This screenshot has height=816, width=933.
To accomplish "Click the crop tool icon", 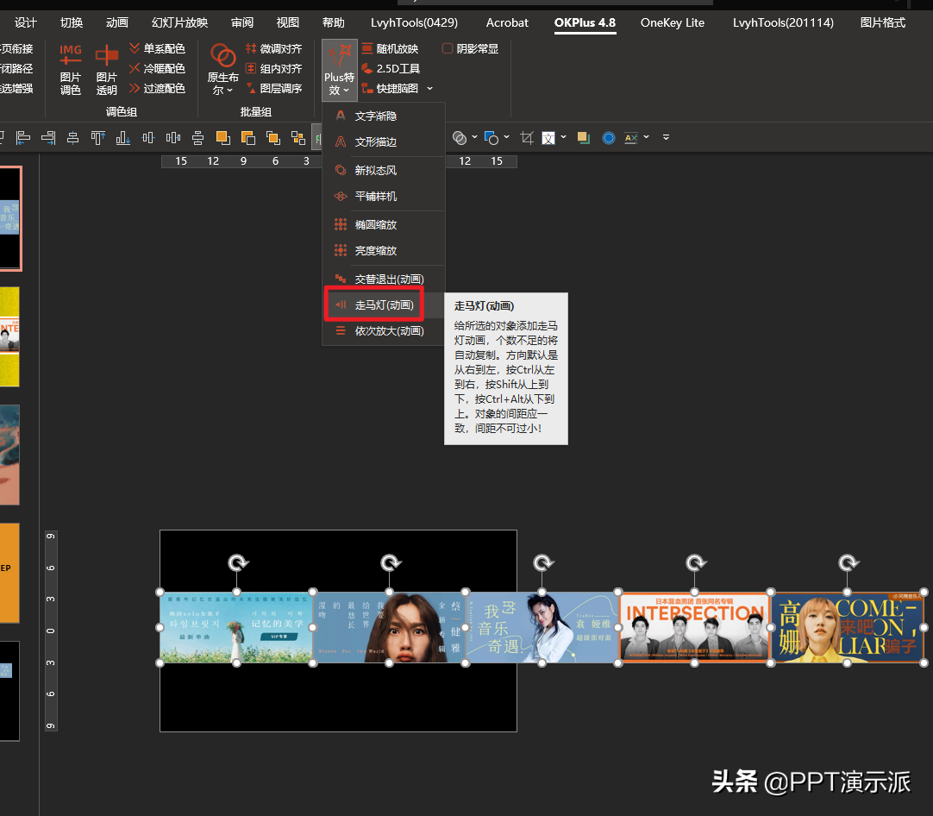I will click(x=527, y=138).
